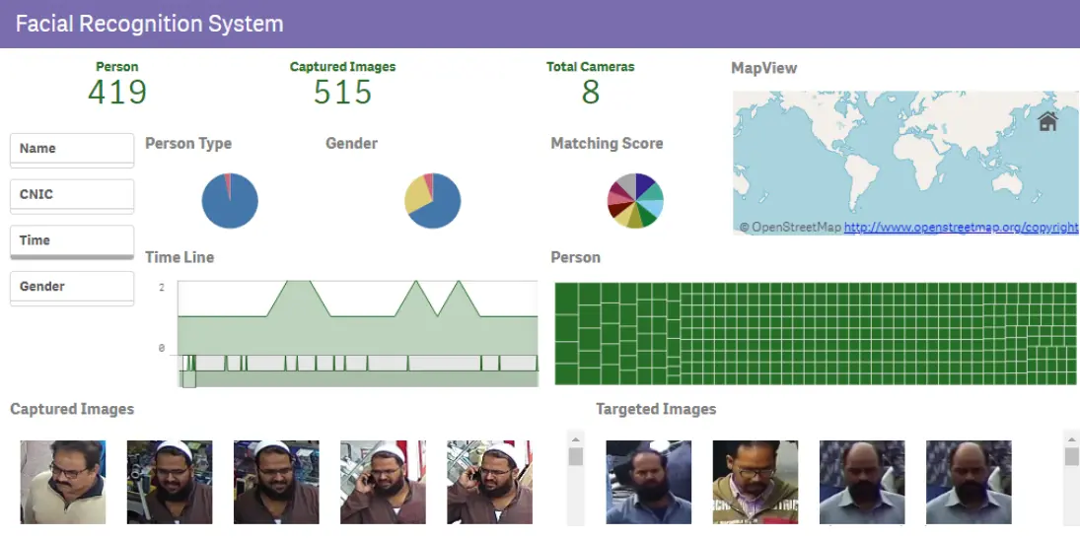Expand the Gender filter on left

click(x=72, y=287)
